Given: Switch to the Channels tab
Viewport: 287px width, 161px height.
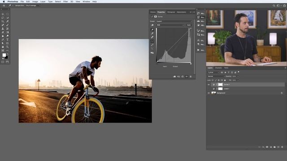Looking at the screenshot, I should tap(218, 68).
